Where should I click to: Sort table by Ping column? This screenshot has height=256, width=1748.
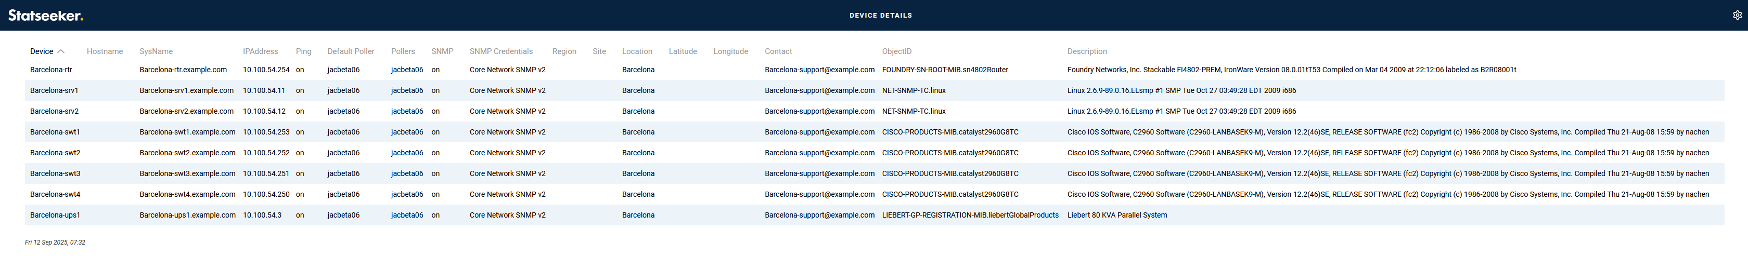click(303, 51)
